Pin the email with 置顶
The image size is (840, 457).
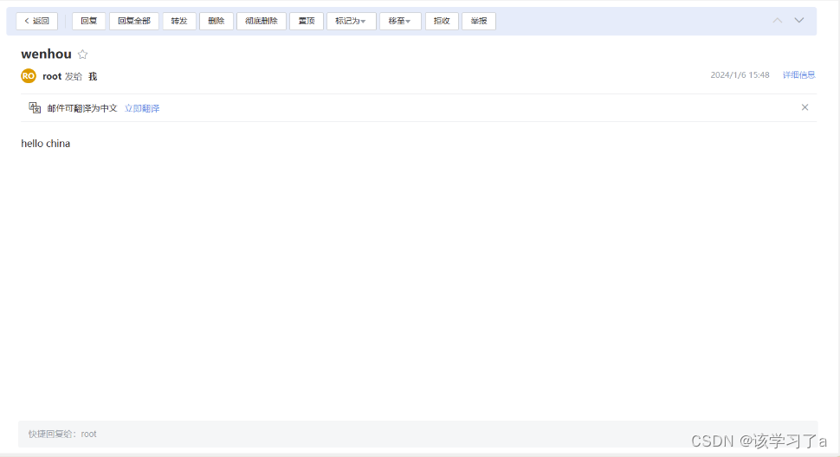coord(307,21)
